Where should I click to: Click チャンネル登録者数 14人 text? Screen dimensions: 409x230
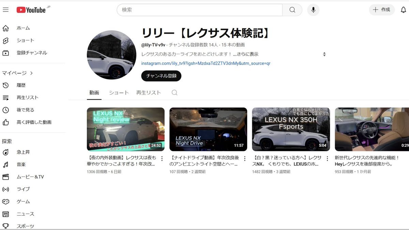[x=193, y=45]
